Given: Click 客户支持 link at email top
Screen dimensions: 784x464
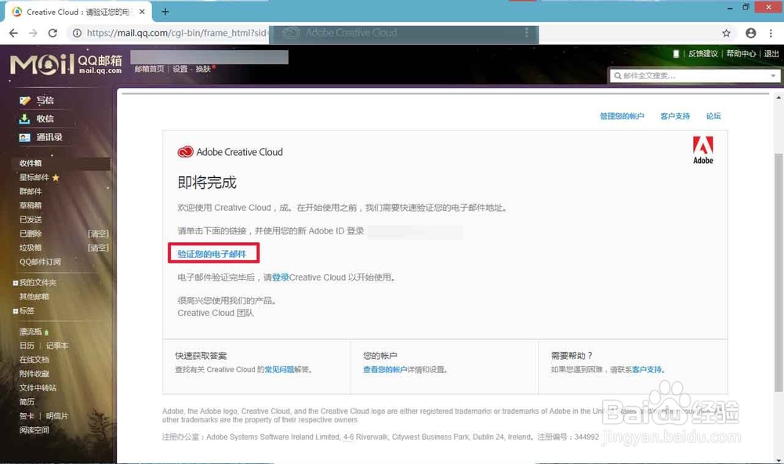Looking at the screenshot, I should [675, 116].
